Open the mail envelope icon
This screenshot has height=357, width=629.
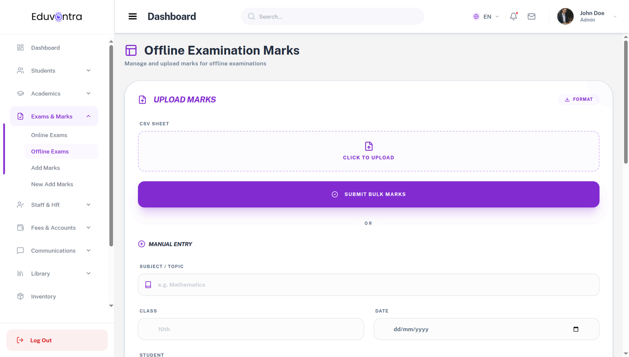click(x=531, y=16)
